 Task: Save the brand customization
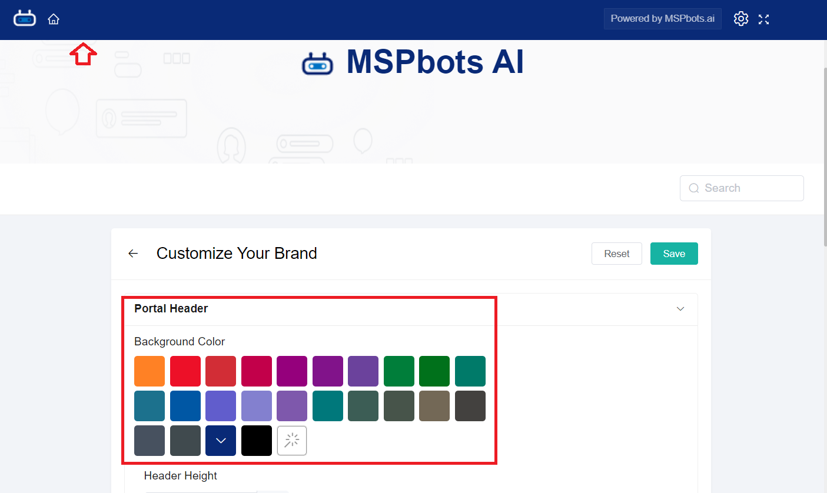[674, 254]
